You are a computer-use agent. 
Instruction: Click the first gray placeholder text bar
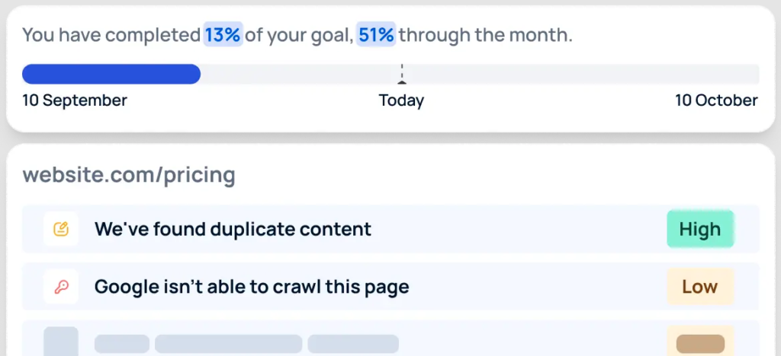(x=122, y=344)
